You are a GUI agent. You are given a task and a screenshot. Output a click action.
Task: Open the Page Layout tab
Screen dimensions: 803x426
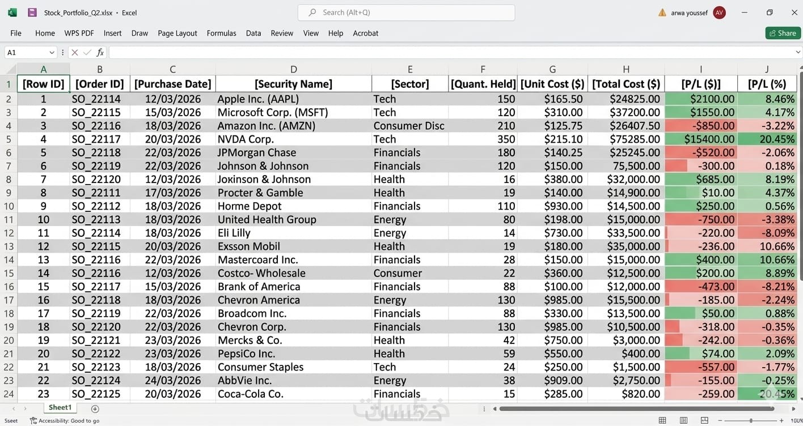[177, 33]
